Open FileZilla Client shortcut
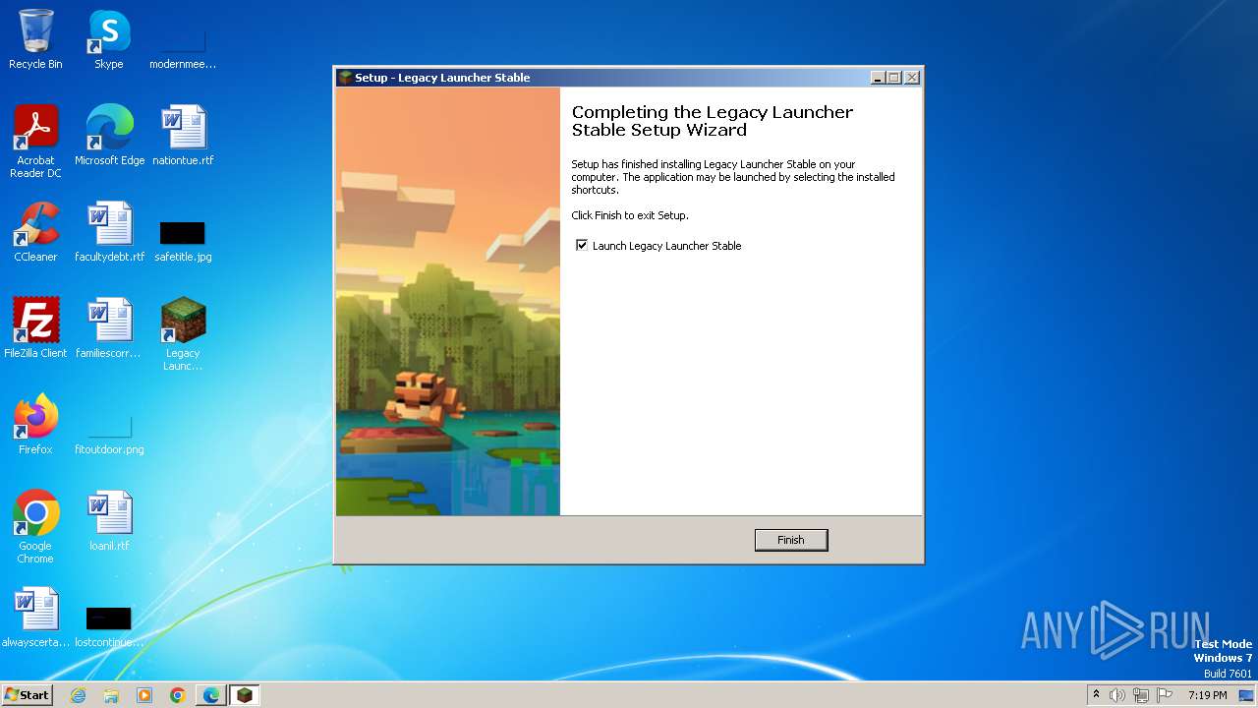 click(35, 328)
